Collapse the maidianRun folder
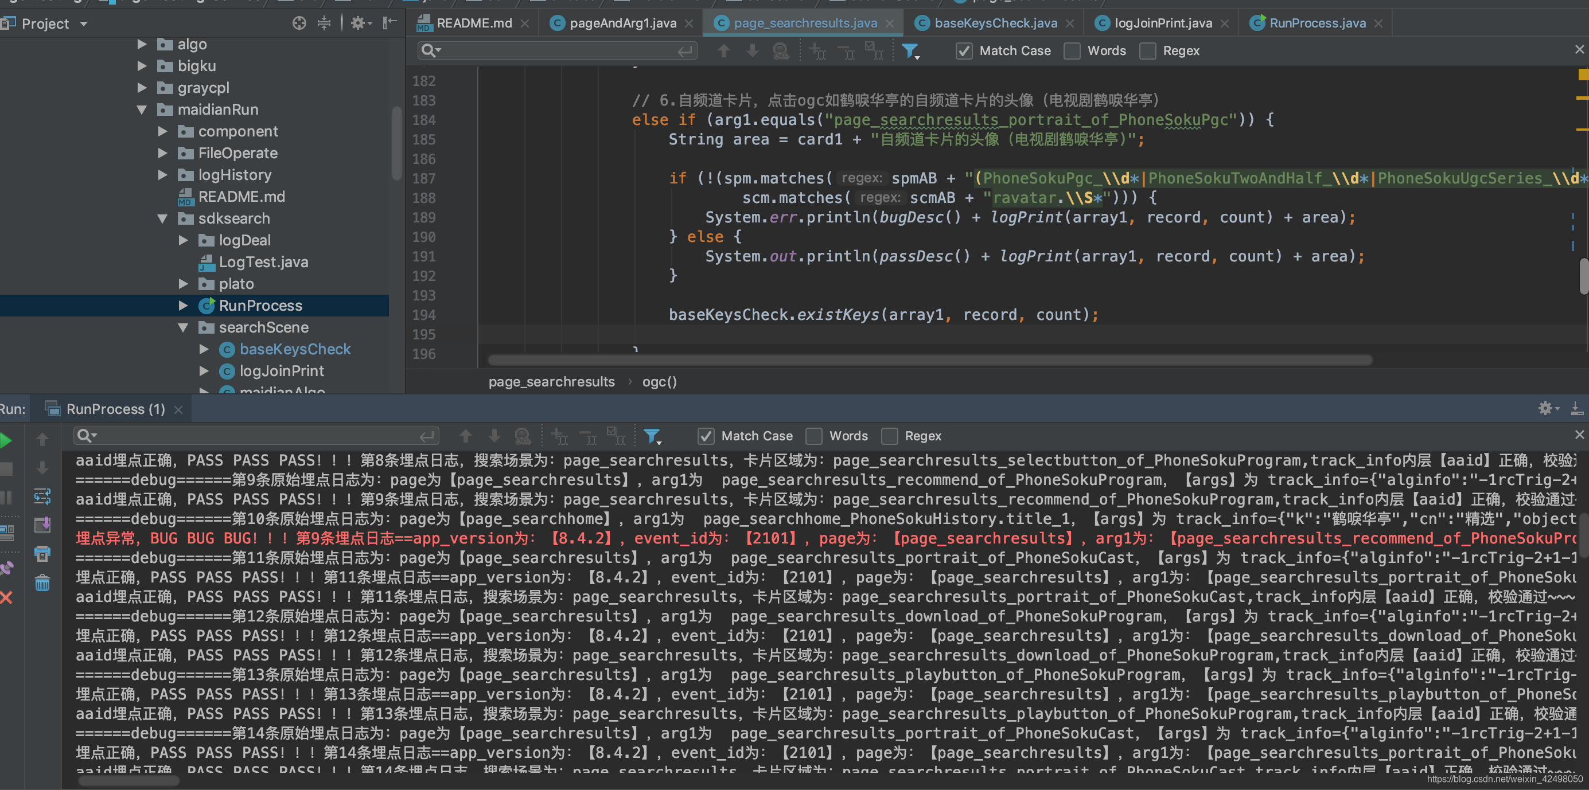This screenshot has height=790, width=1589. click(142, 109)
